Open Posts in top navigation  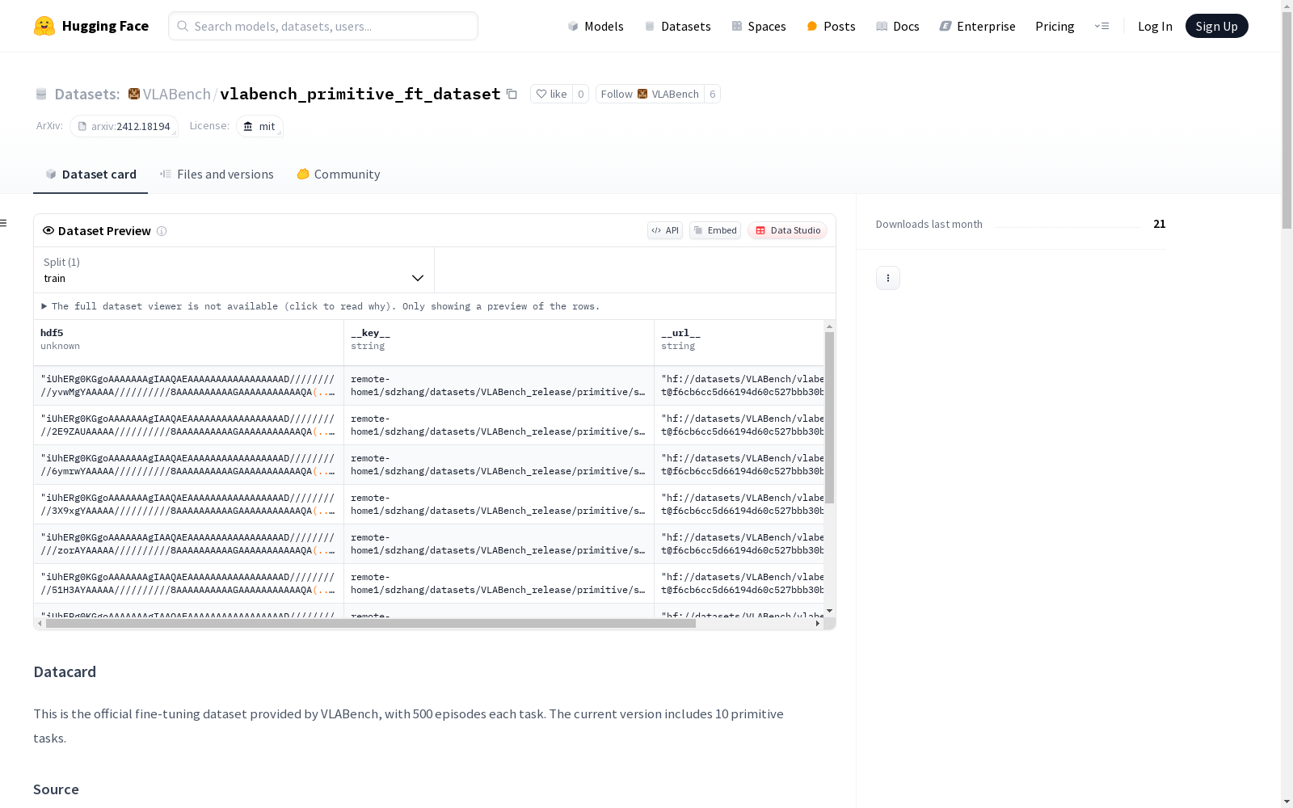[x=831, y=26]
